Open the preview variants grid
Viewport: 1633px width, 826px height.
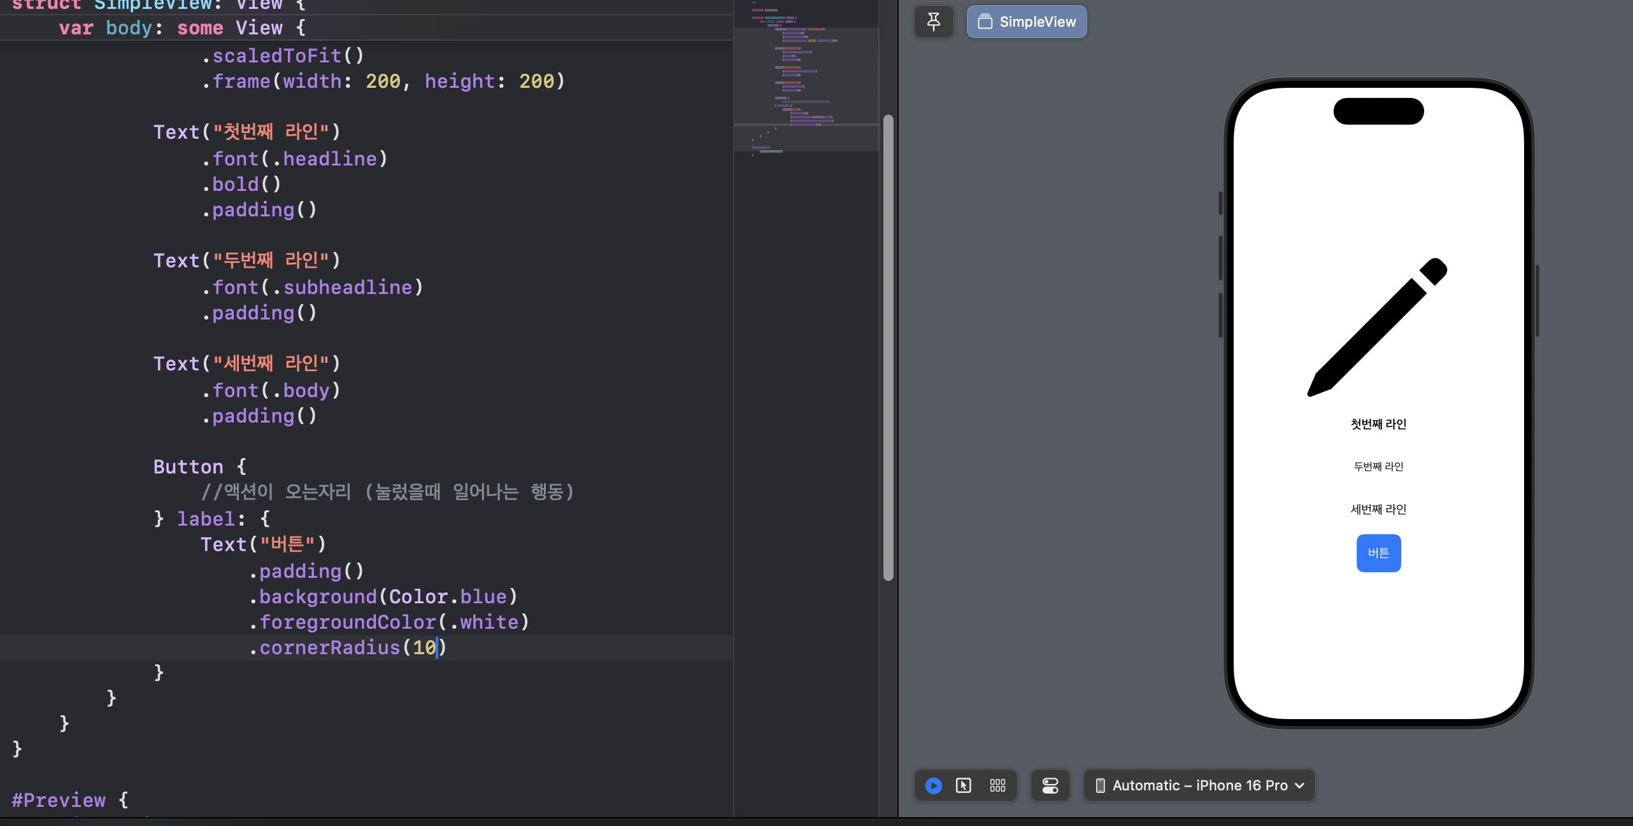[997, 785]
